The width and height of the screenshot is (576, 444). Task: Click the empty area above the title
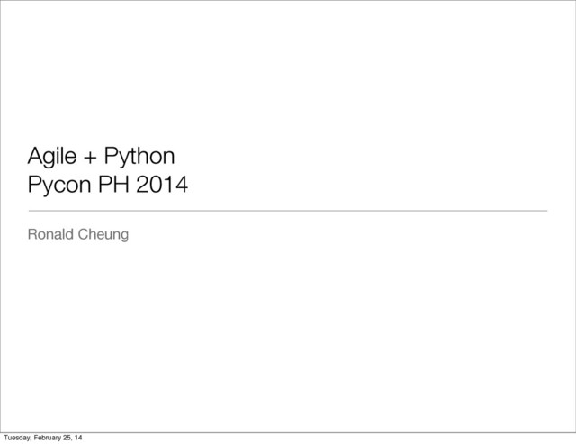(x=288, y=72)
